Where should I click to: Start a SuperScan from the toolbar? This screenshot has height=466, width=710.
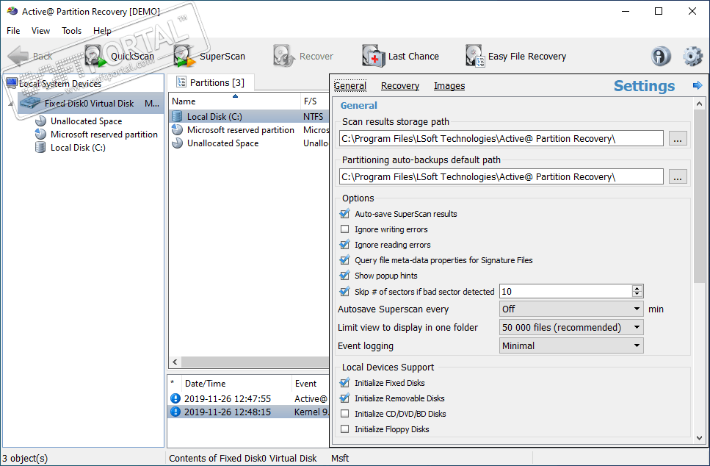point(210,56)
